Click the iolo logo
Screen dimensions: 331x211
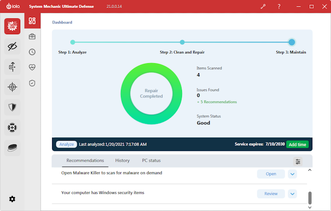coord(13,7)
